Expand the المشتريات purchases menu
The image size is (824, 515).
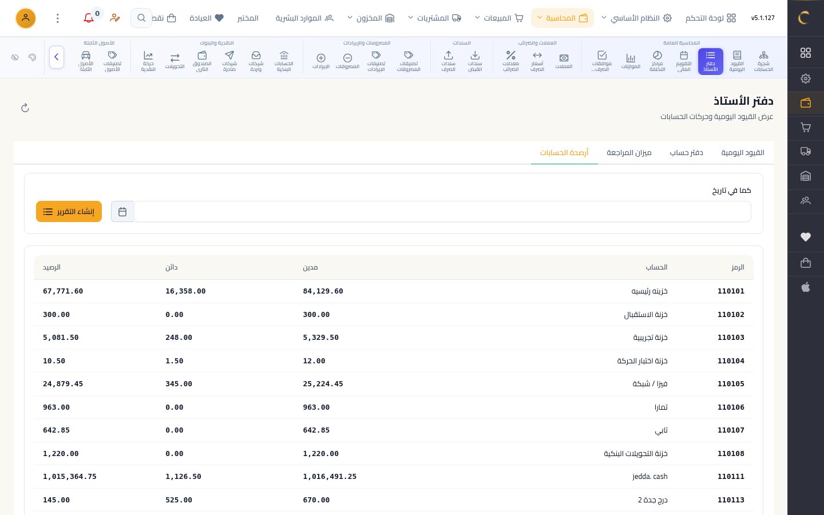434,18
